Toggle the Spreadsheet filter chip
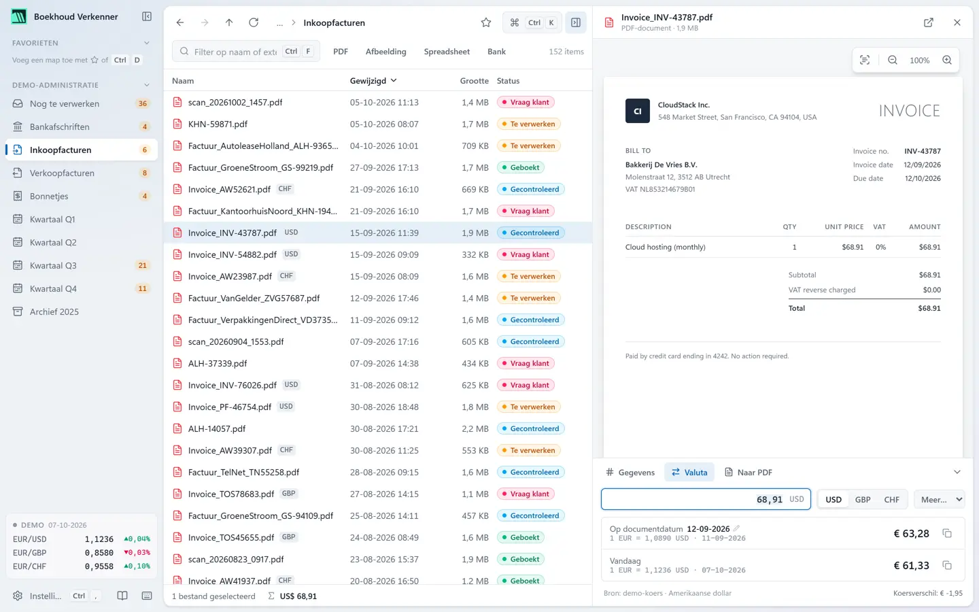 (447, 52)
